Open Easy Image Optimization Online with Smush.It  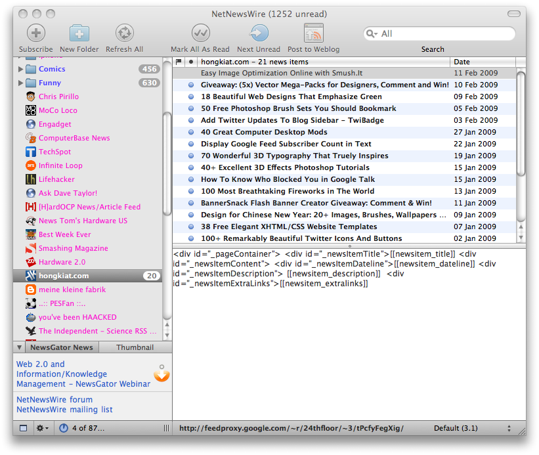(345, 73)
